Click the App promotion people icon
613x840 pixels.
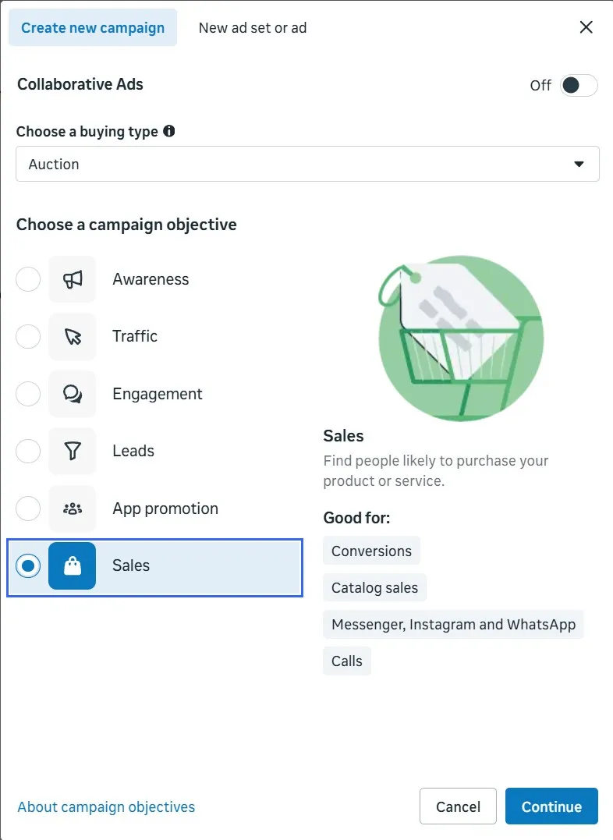click(73, 509)
